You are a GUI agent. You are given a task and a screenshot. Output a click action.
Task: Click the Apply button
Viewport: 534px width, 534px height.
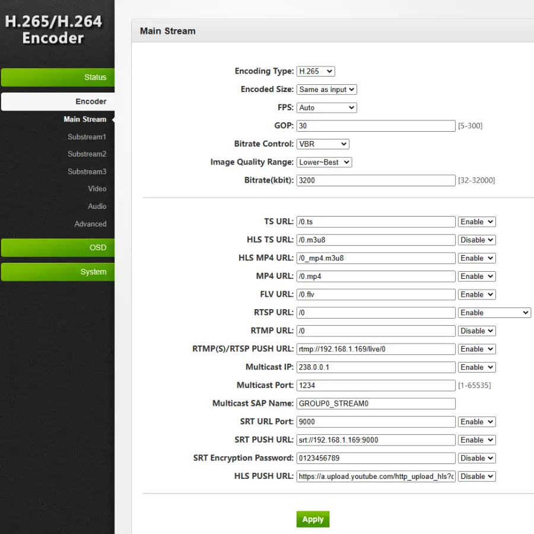pyautogui.click(x=313, y=519)
